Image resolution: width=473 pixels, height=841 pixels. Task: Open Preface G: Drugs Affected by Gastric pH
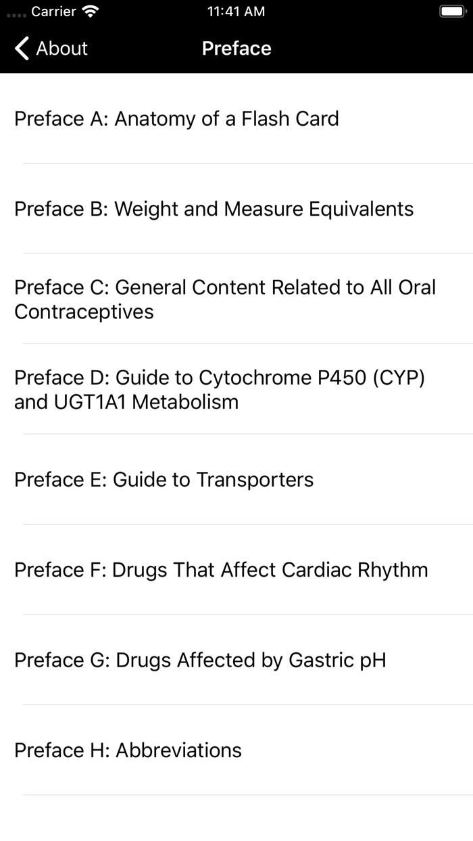point(200,660)
